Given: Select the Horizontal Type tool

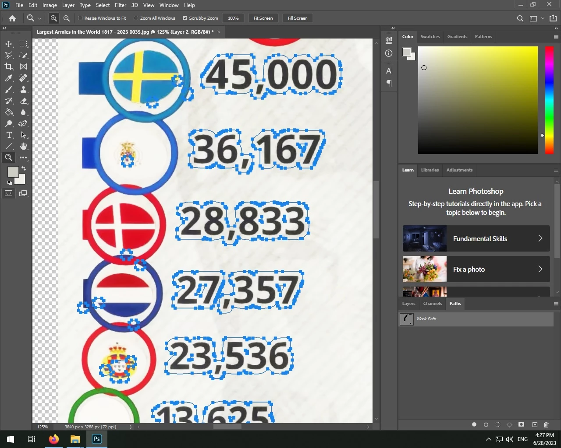Looking at the screenshot, I should click(9, 135).
